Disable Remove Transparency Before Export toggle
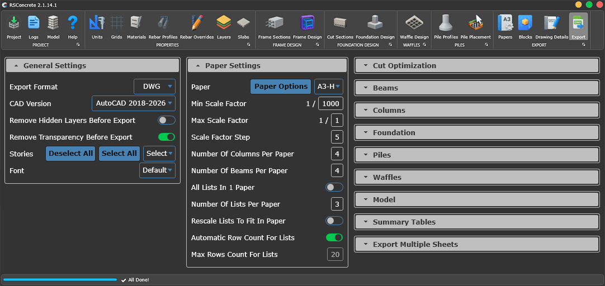Viewport: 605px width, 286px height. tap(166, 137)
